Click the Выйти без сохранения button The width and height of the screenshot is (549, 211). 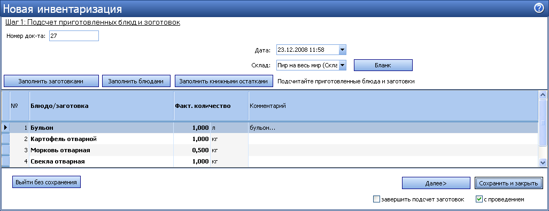(x=47, y=182)
